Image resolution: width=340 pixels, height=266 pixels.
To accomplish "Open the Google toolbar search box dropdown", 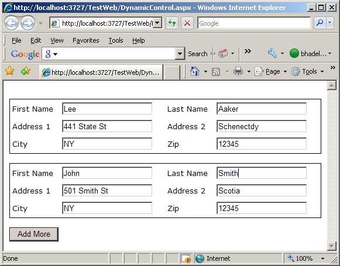I will point(180,53).
